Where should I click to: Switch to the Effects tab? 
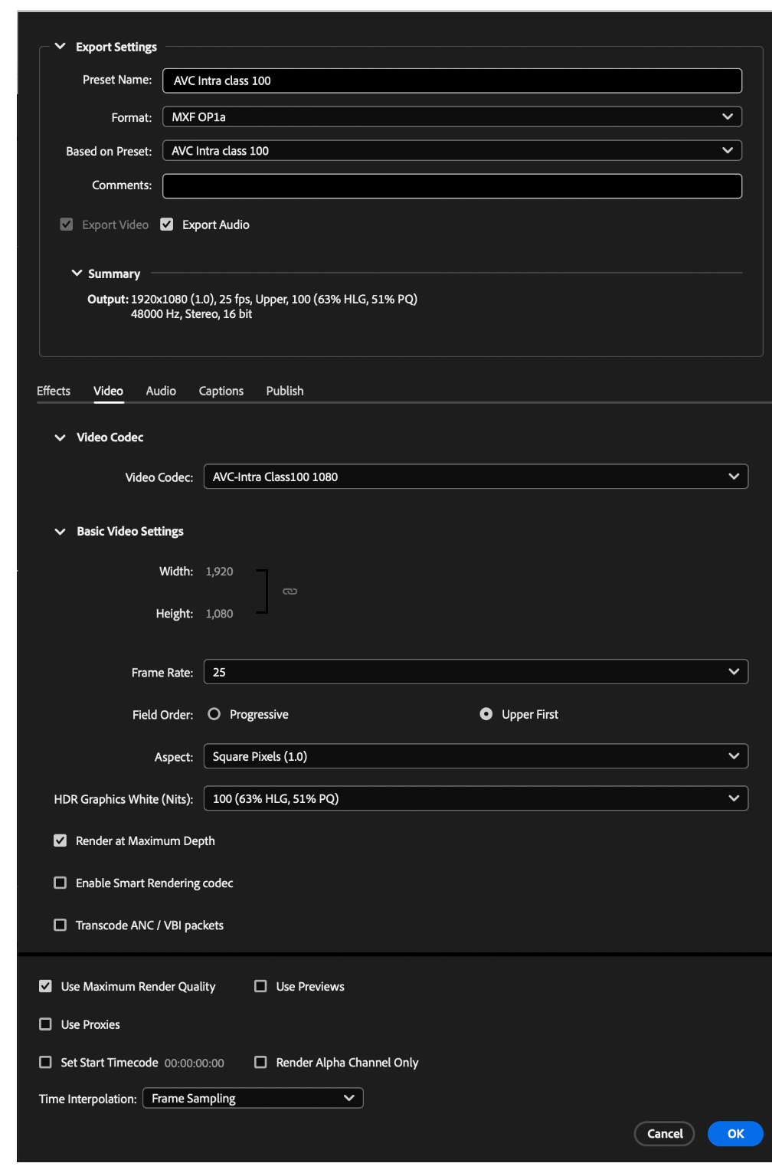tap(54, 391)
